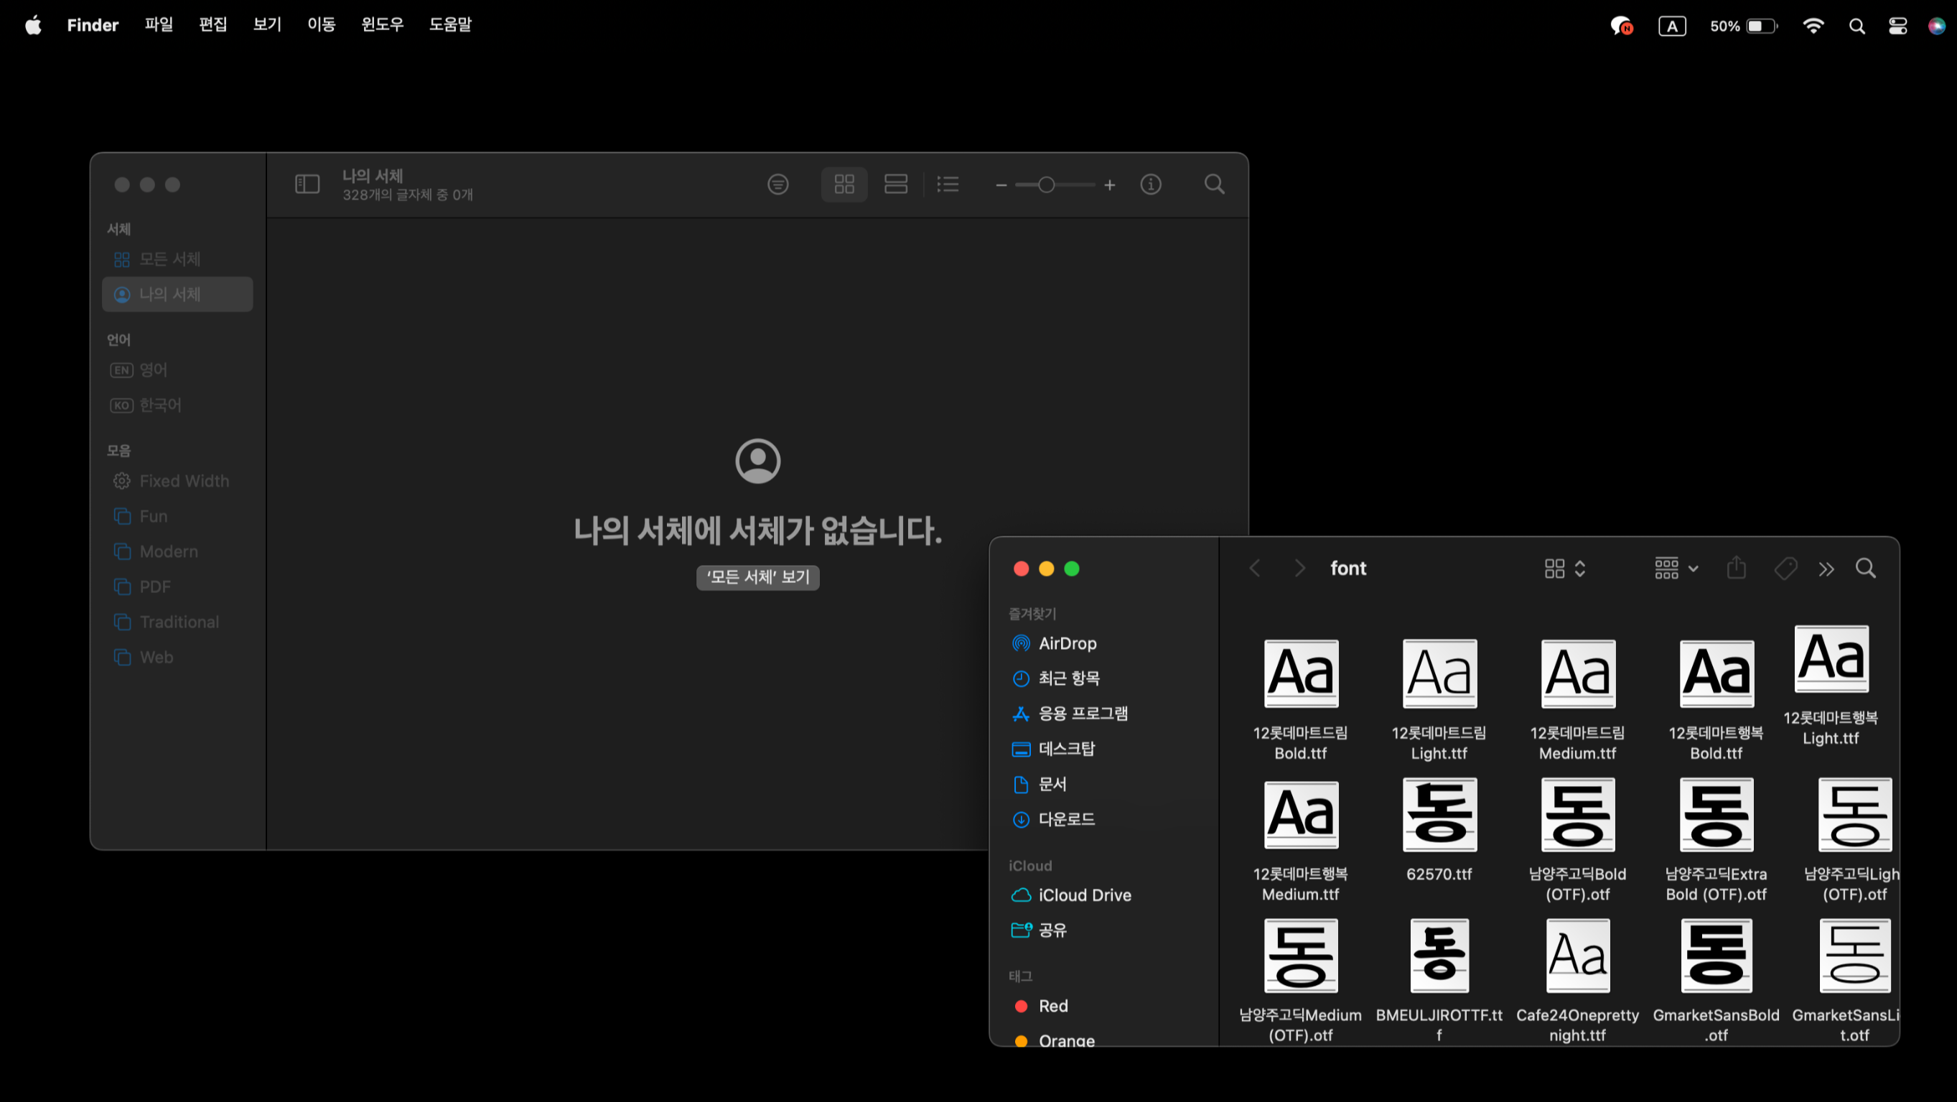
Task: Show font info with the info icon
Action: click(x=1150, y=184)
